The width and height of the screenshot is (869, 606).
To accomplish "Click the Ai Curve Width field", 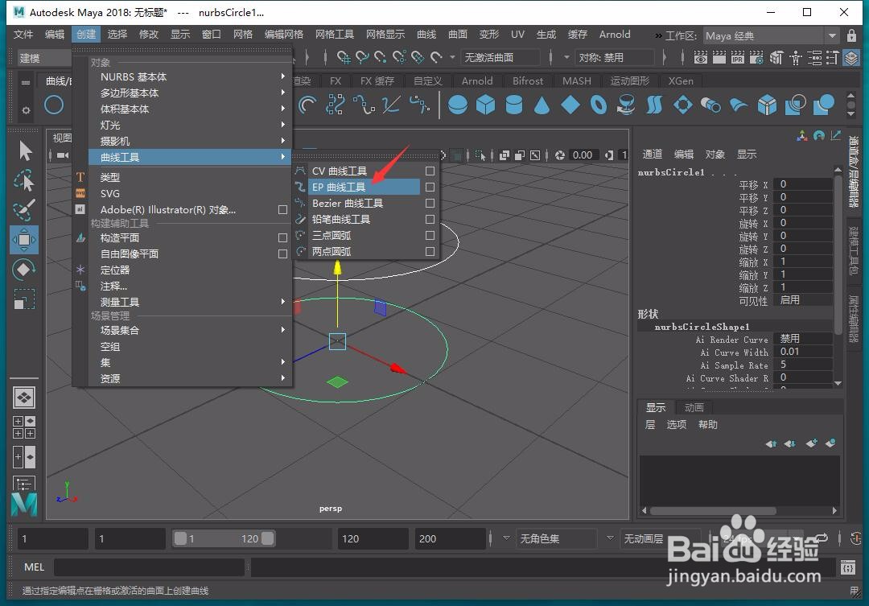I will point(804,352).
